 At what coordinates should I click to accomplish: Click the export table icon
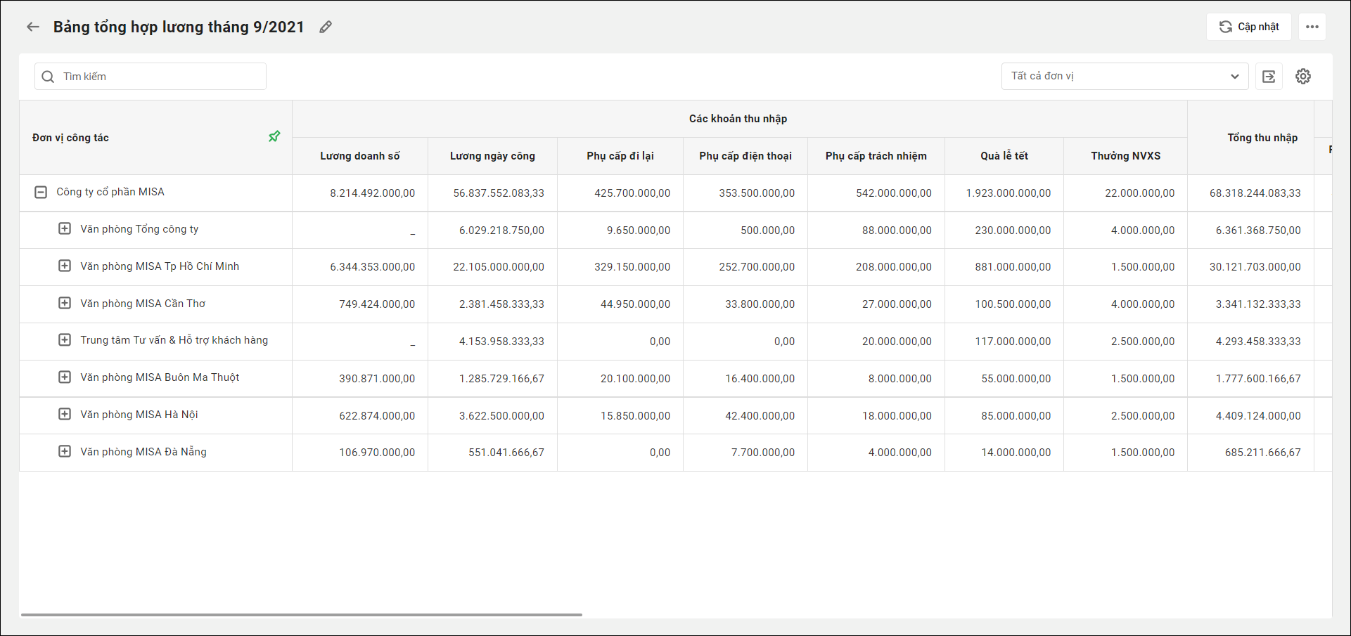pos(1269,77)
